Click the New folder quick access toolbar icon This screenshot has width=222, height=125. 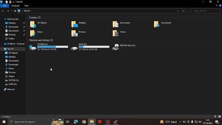(10, 2)
